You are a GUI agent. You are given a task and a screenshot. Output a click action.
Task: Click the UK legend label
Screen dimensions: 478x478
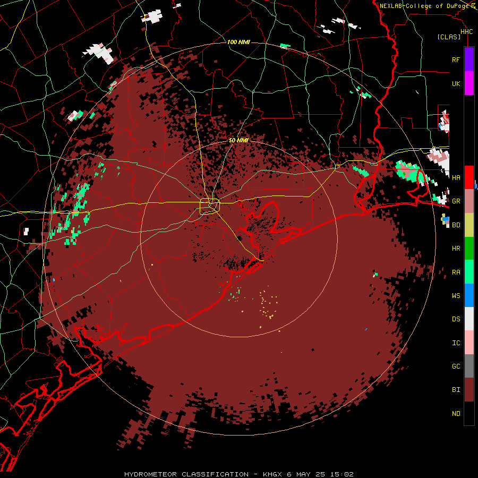(x=456, y=83)
